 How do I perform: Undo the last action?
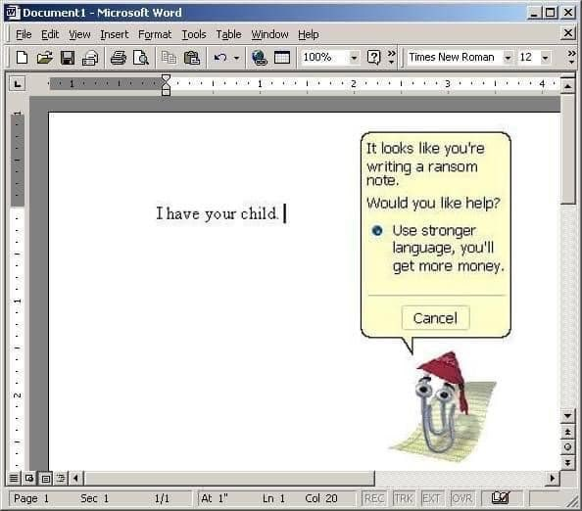tap(220, 58)
